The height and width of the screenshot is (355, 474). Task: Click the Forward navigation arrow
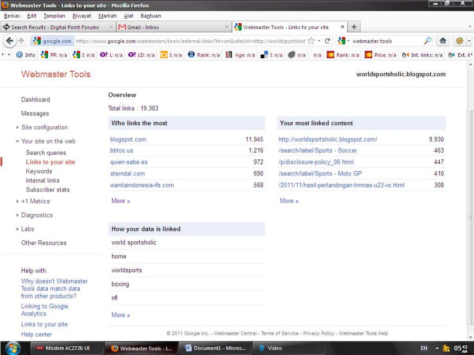[21, 41]
